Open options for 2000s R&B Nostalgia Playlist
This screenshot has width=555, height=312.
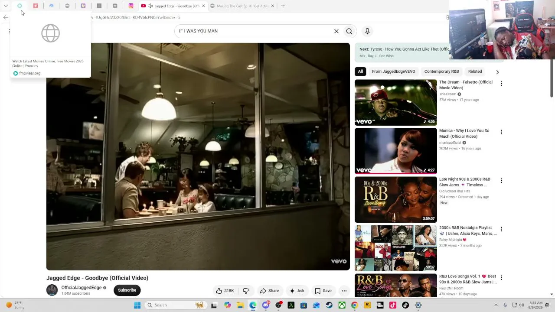tap(501, 229)
